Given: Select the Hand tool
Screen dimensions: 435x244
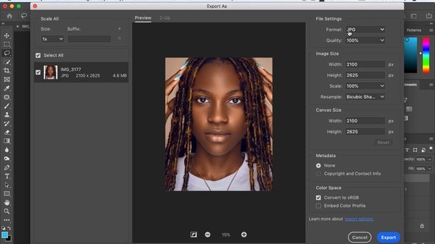Looking at the screenshot, I should coord(7,203).
